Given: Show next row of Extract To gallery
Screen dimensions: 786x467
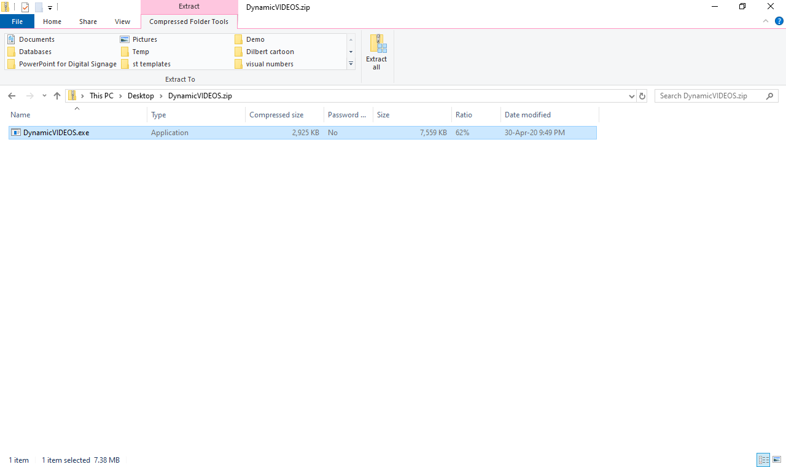Looking at the screenshot, I should pyautogui.click(x=351, y=52).
